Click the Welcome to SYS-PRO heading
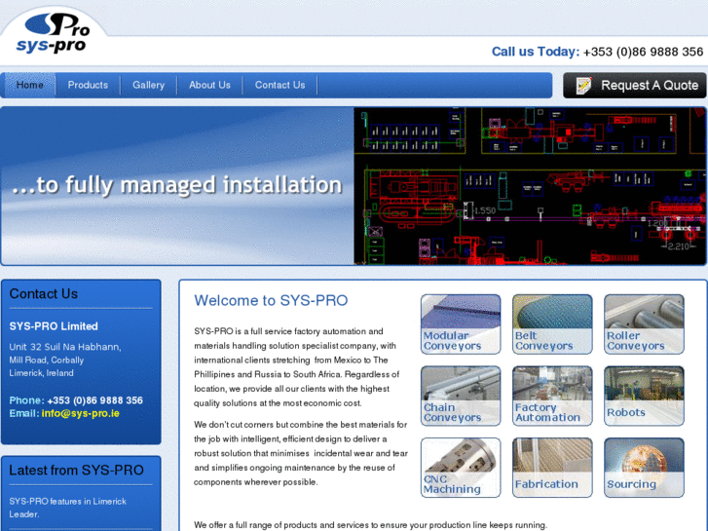Viewport: 708px width, 531px height. point(271,300)
